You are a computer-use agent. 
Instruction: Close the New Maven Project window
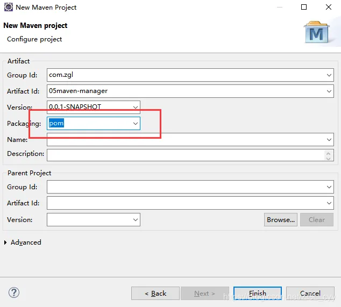[329, 7]
